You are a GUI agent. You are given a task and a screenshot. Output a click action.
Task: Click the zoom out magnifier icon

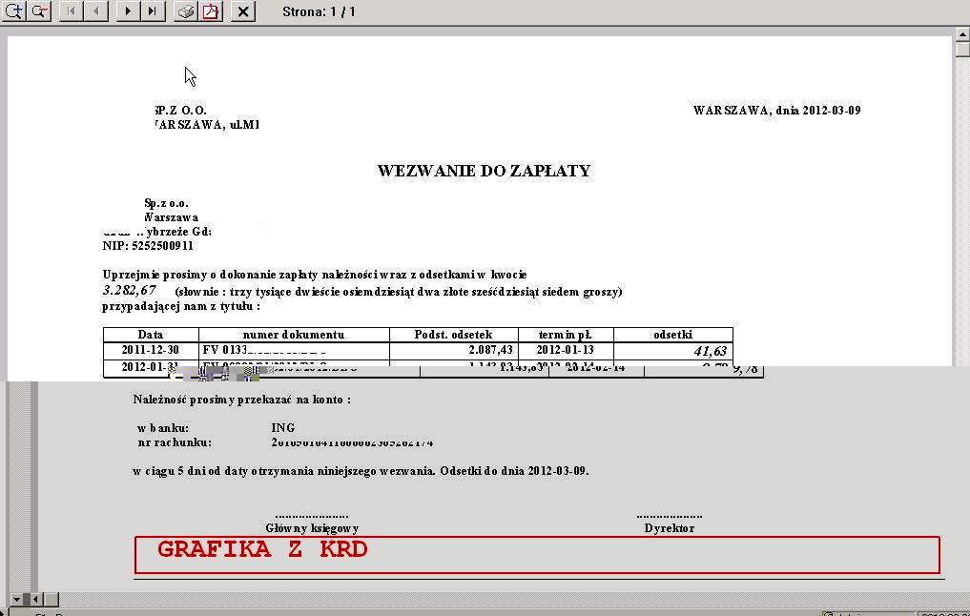(38, 11)
